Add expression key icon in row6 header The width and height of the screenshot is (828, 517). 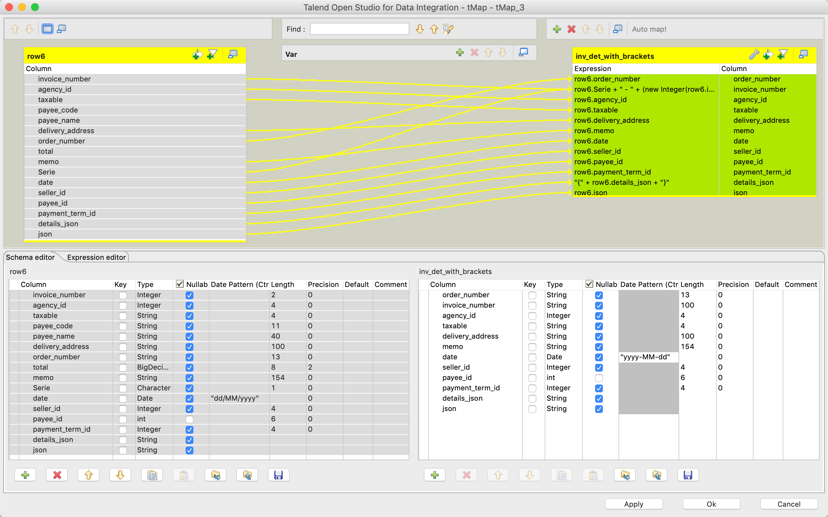[x=197, y=54]
